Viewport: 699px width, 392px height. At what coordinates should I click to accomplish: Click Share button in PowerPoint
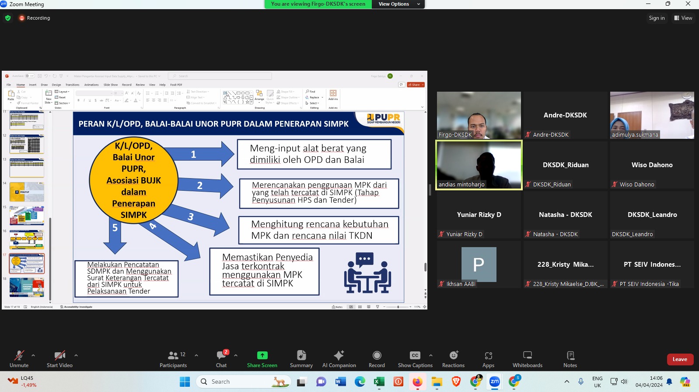pos(416,85)
